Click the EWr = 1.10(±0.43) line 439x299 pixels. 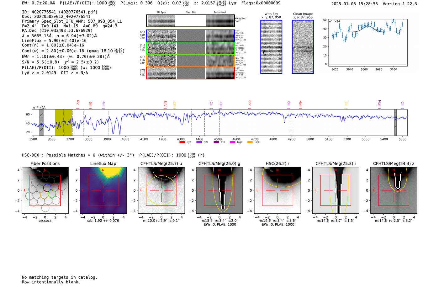pyautogui.click(x=66, y=57)
